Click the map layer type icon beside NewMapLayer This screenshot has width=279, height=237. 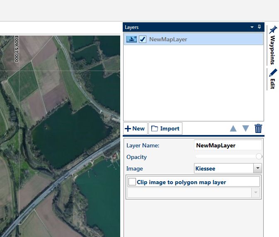coord(131,39)
